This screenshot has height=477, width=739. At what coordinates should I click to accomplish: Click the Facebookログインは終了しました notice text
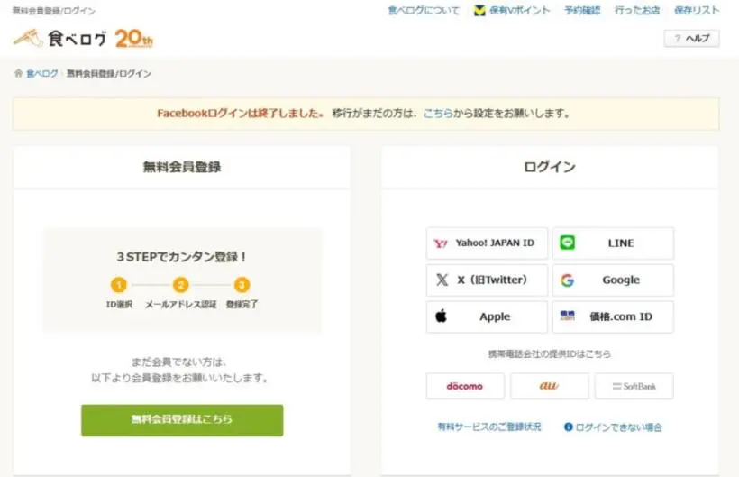tap(241, 113)
